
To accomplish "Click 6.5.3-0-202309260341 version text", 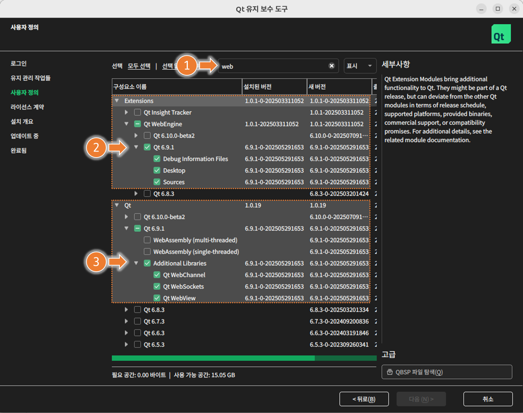I will (339, 344).
